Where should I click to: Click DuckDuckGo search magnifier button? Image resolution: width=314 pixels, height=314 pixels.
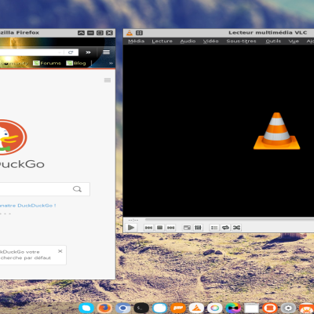coord(77,189)
